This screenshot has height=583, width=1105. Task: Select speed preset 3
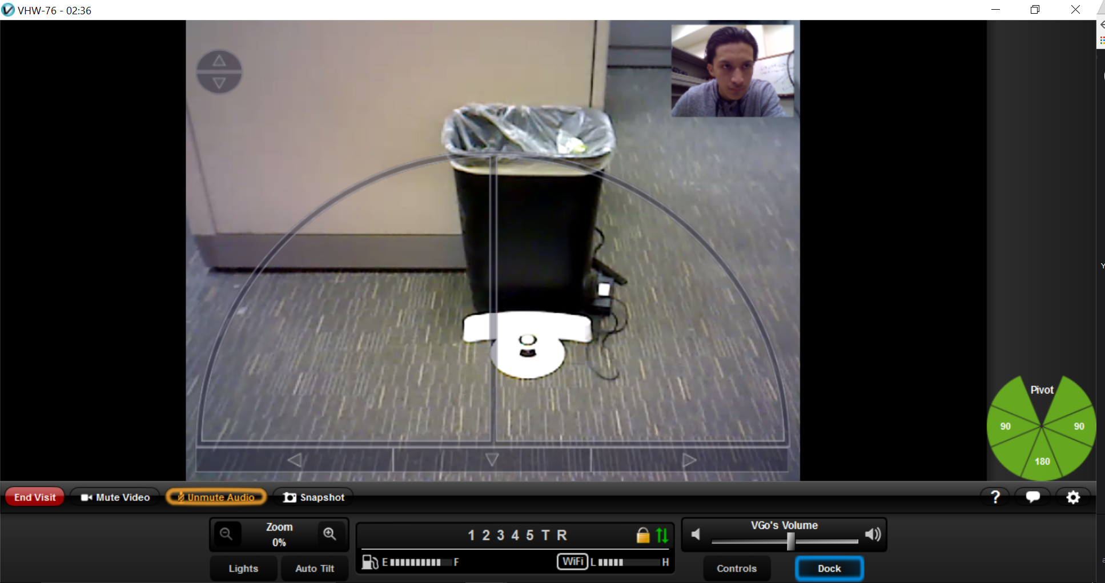coord(500,536)
